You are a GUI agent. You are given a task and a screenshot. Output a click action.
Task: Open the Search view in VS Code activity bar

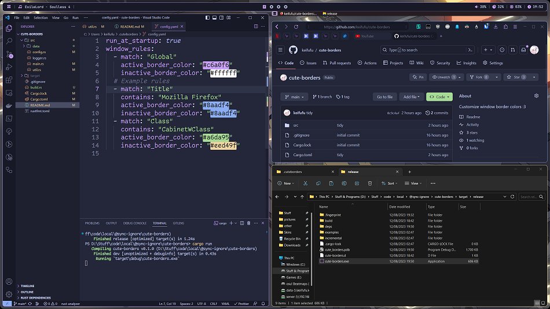pos(9,41)
